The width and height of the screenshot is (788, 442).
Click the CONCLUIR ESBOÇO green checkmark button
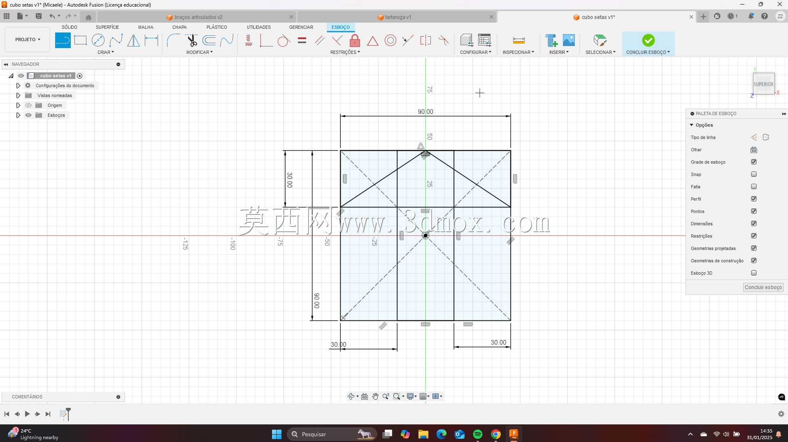pos(649,40)
